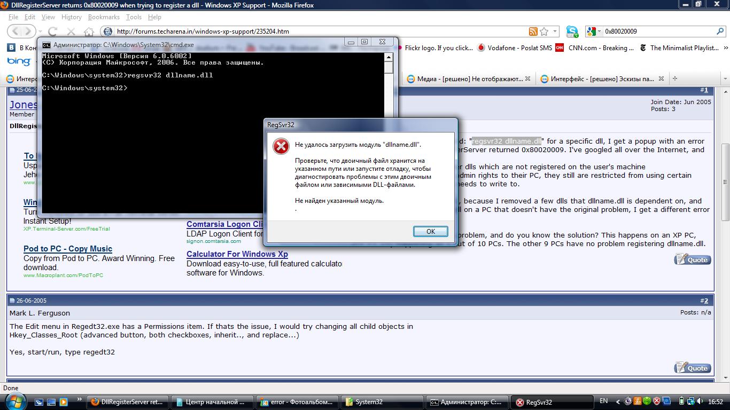This screenshot has width=730, height=410.
Task: Go back with Firefox back arrow
Action: [15, 31]
